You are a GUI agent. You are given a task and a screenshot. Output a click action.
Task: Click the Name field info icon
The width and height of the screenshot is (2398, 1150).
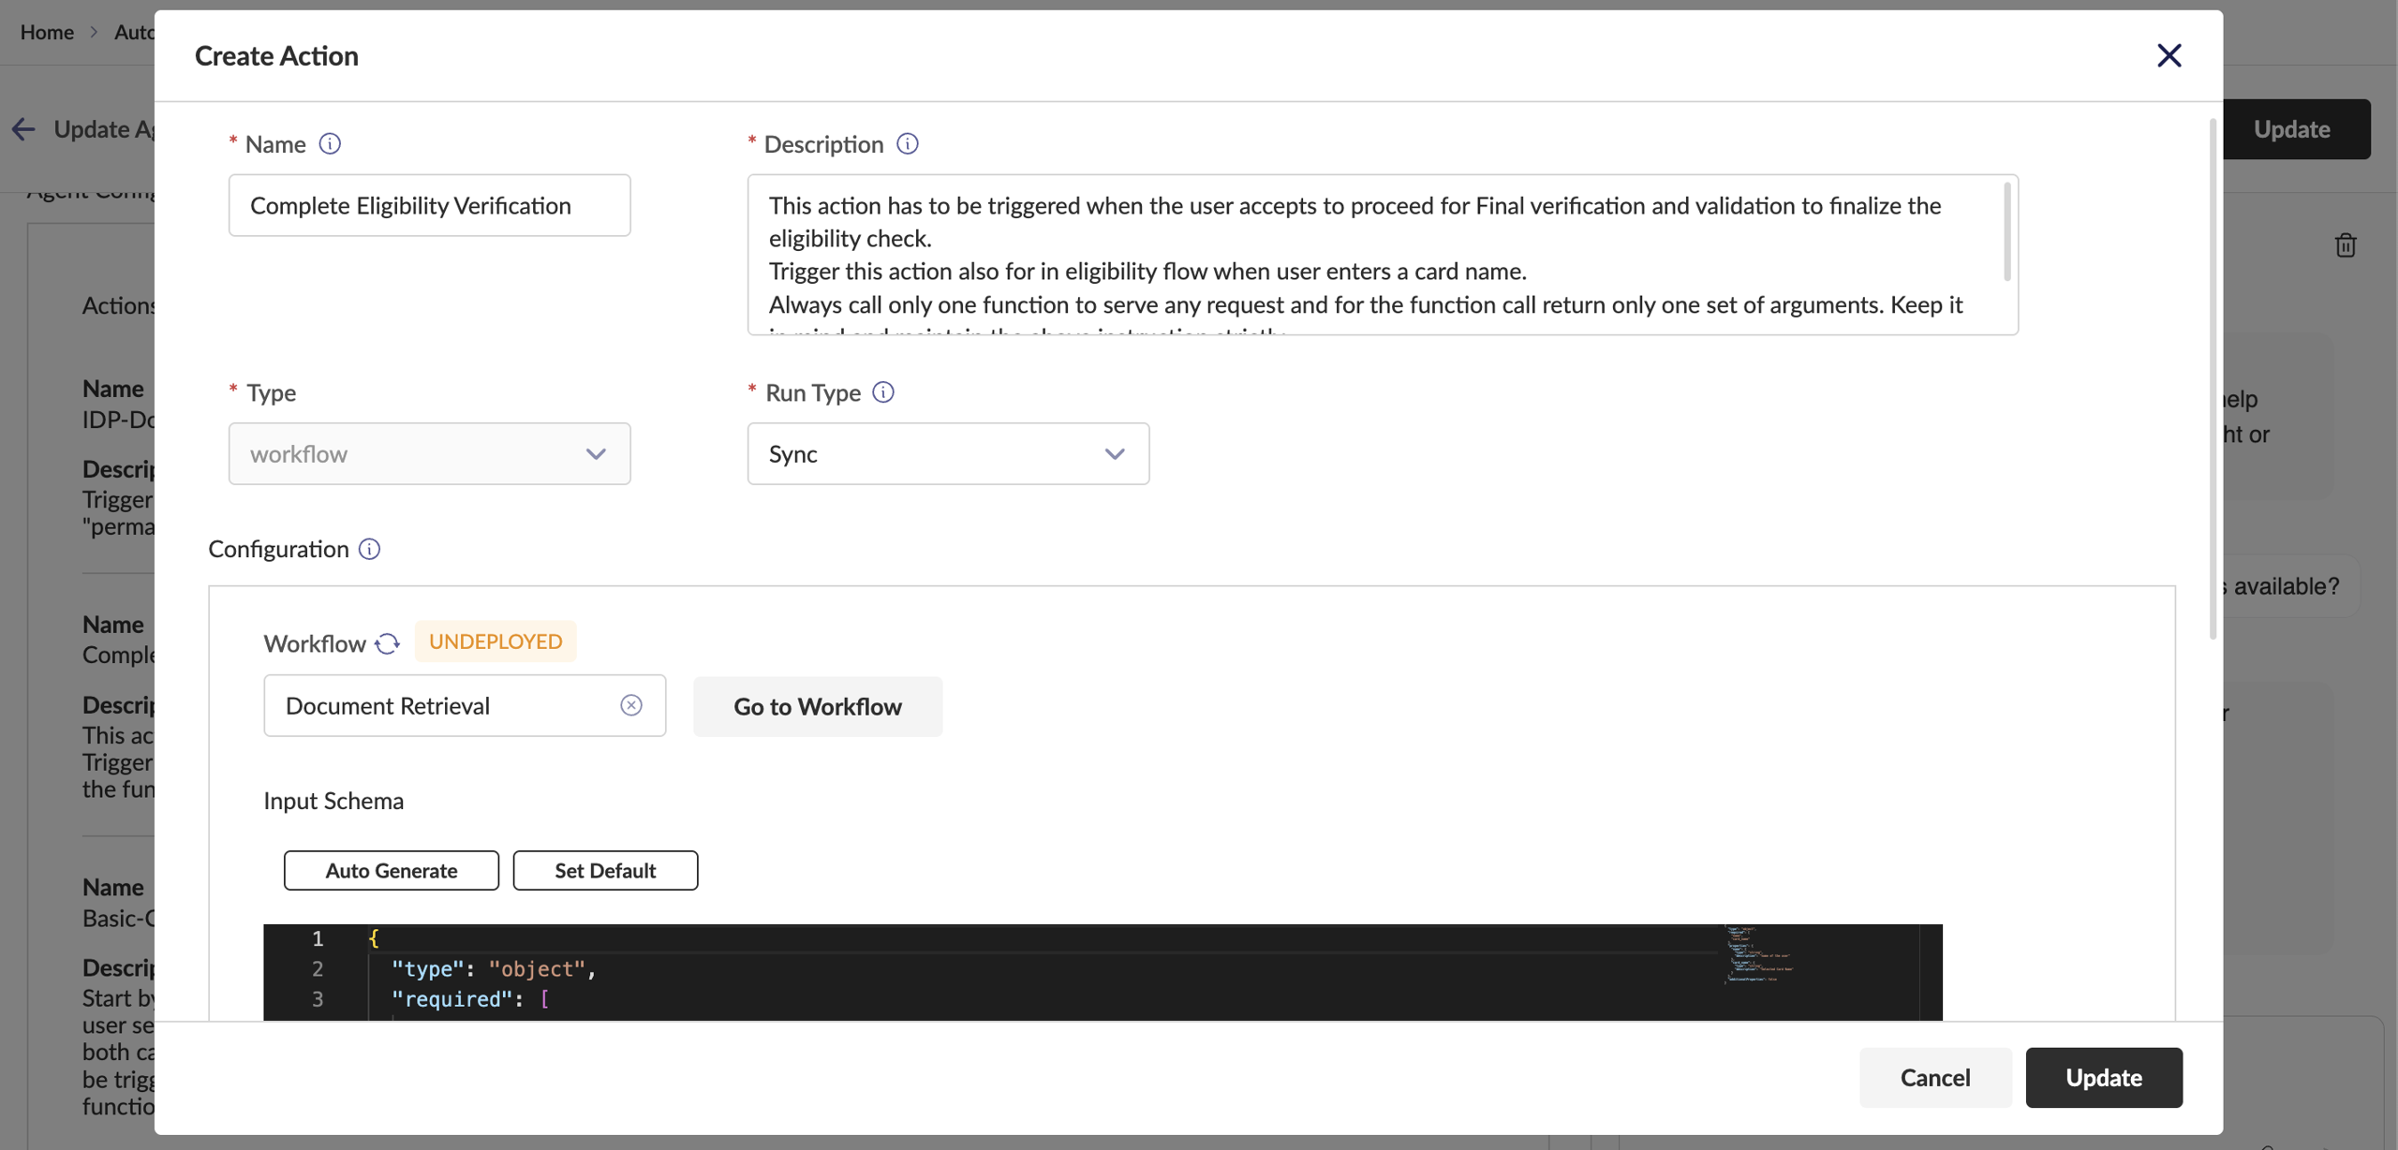coord(330,143)
